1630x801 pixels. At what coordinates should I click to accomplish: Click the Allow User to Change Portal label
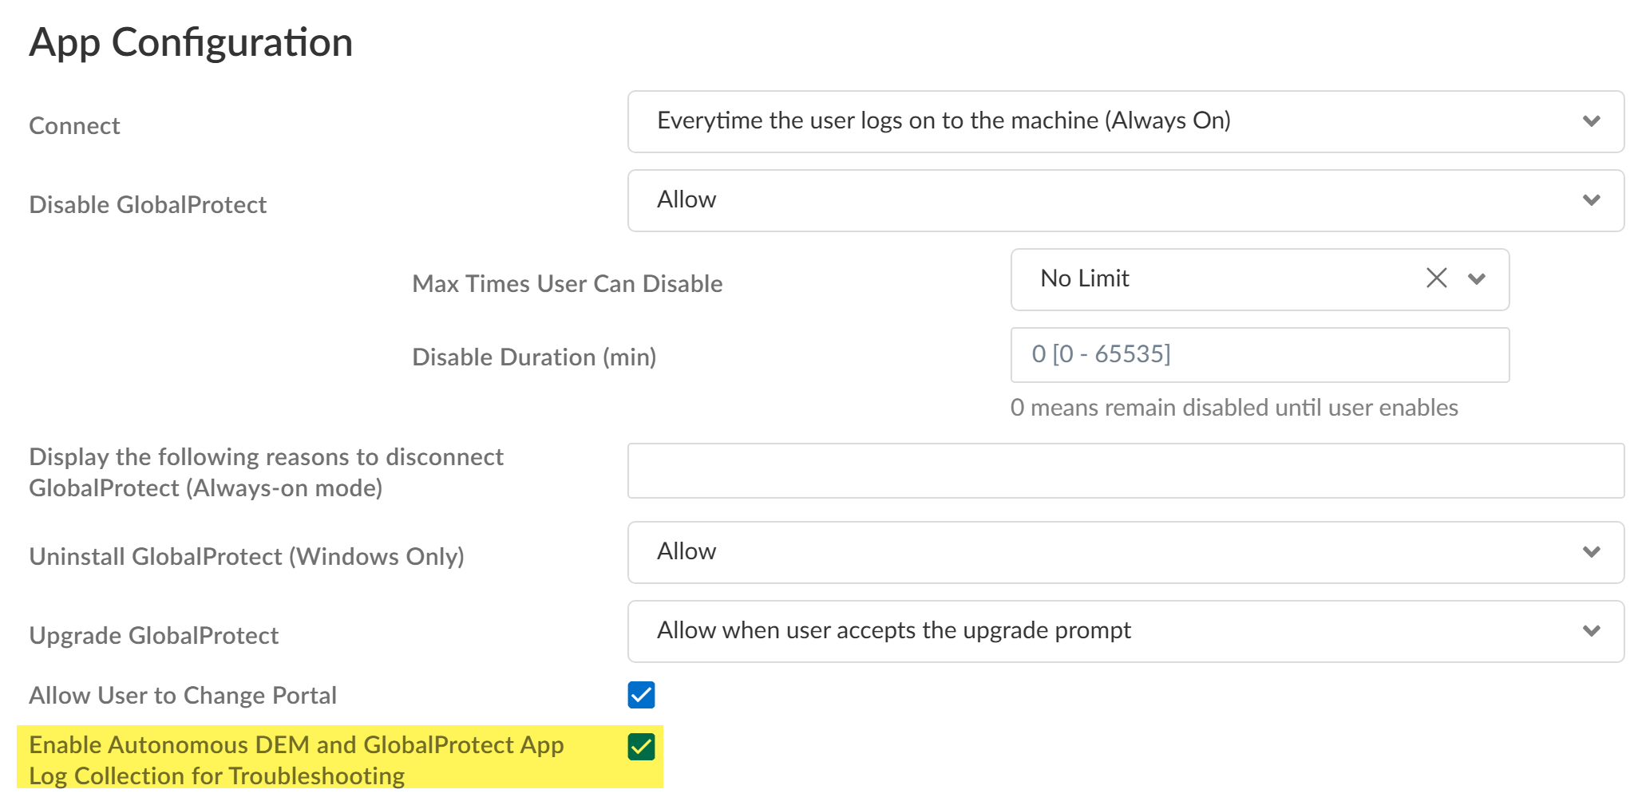click(183, 696)
